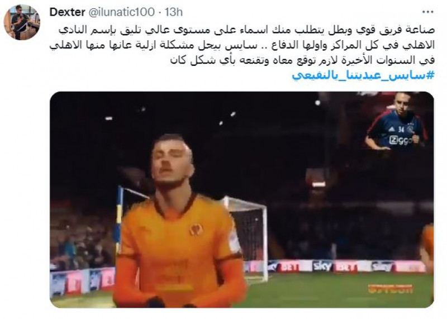This screenshot has height=319, width=447.
Task: Click the number 34 on the inset jersey
Action: (401, 130)
